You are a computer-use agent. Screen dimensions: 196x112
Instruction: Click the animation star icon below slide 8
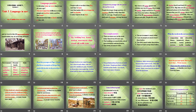34,54
